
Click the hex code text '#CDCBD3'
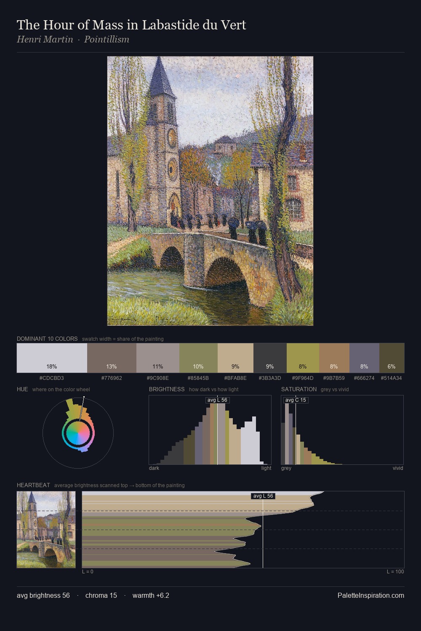tap(52, 378)
